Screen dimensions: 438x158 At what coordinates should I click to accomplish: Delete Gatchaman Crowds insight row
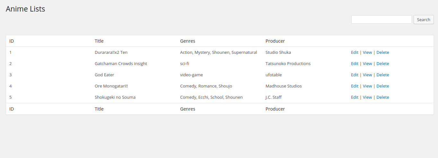pyautogui.click(x=382, y=64)
